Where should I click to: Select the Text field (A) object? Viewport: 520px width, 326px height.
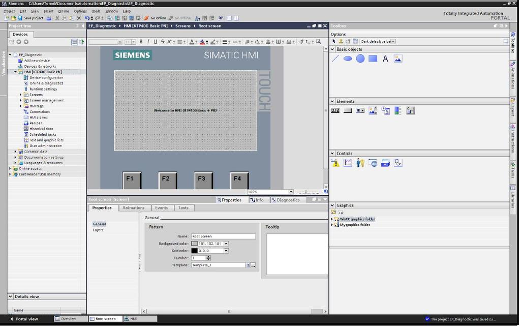tap(385, 59)
